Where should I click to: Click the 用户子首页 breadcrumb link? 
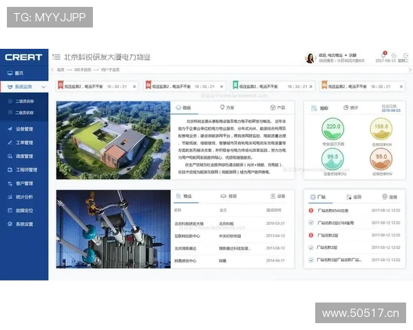click(x=110, y=69)
